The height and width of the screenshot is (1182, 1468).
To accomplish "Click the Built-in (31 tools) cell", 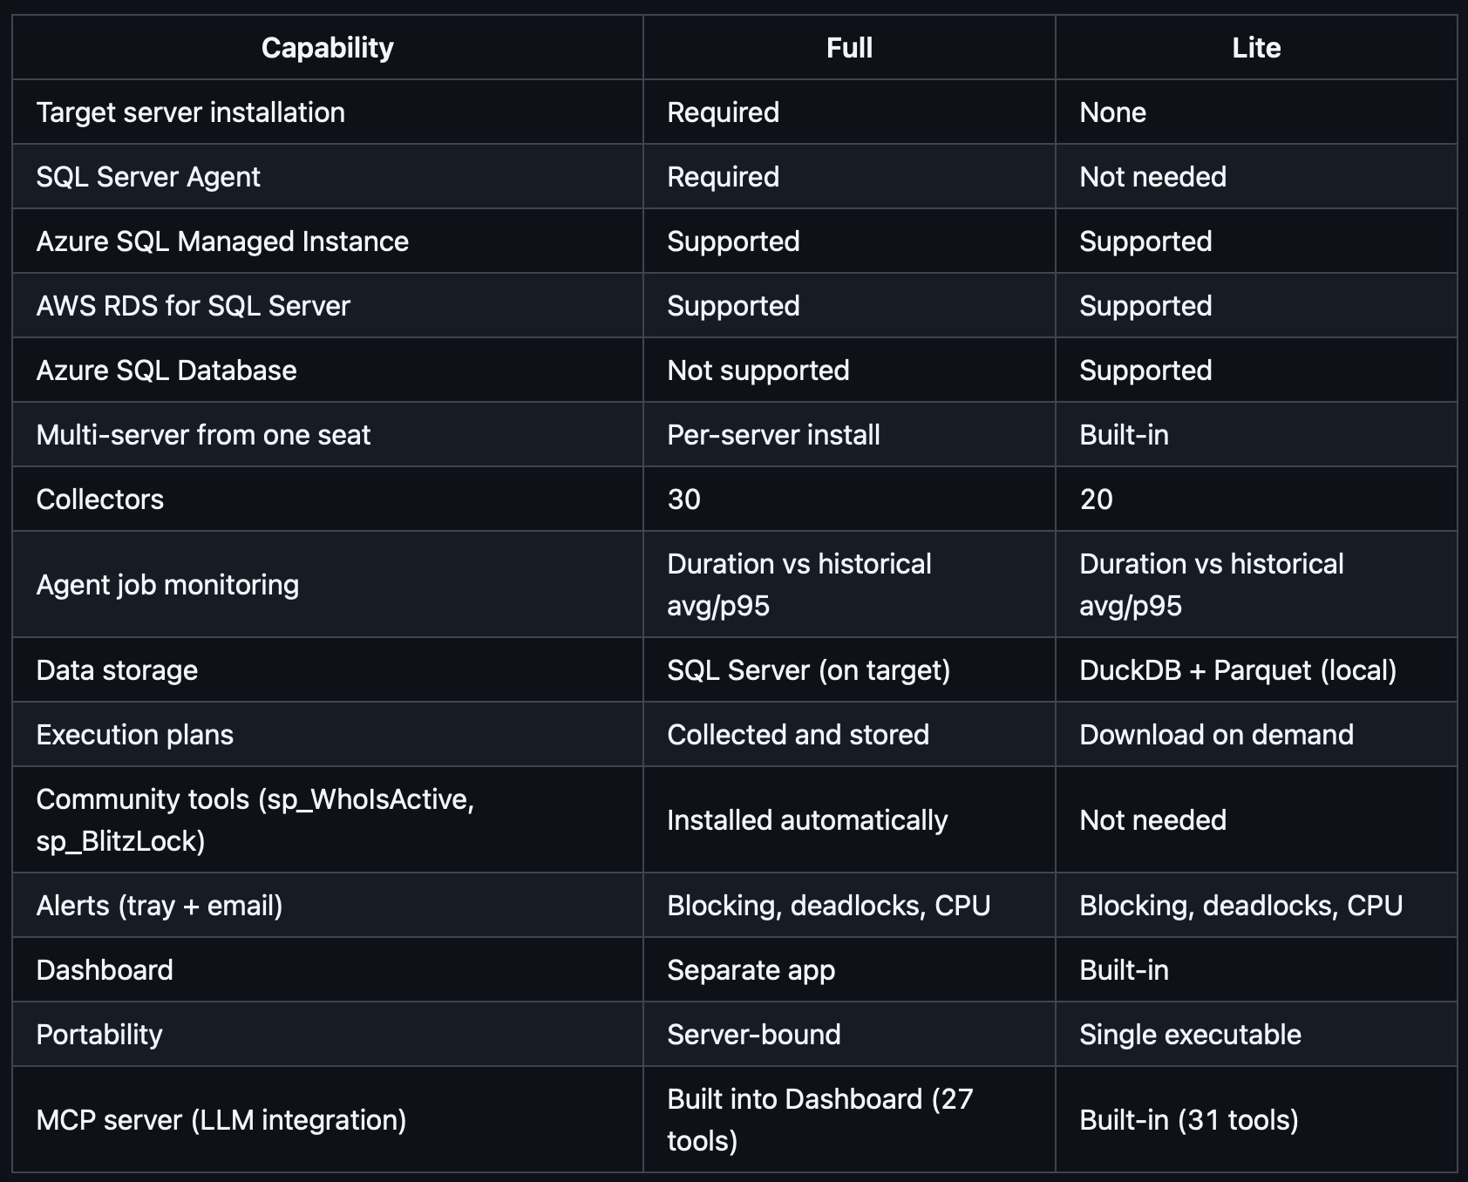I will (x=1188, y=1120).
